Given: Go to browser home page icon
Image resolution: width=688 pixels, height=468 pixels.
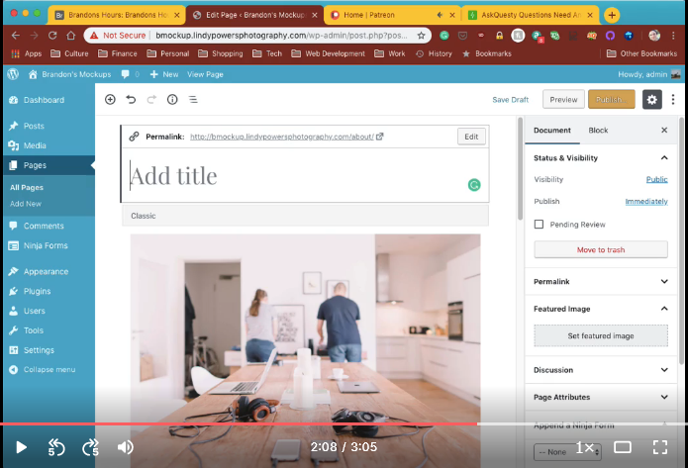Looking at the screenshot, I should pos(70,35).
